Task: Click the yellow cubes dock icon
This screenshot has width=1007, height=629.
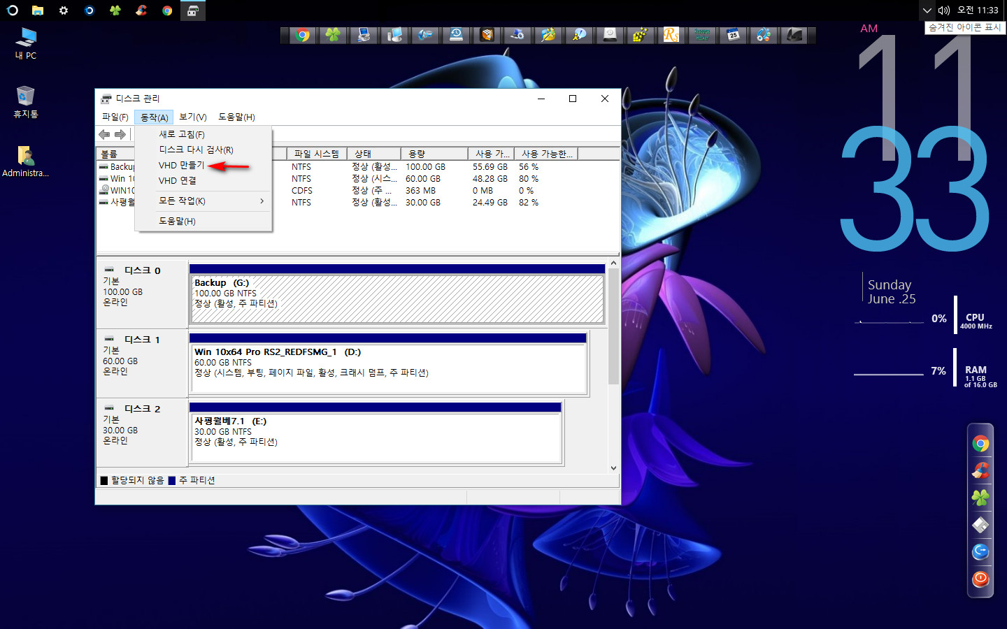Action: pyautogui.click(x=641, y=35)
